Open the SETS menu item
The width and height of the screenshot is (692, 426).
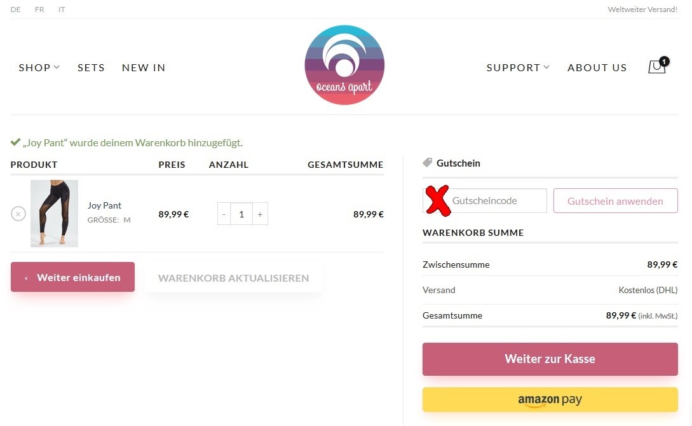[x=91, y=67]
